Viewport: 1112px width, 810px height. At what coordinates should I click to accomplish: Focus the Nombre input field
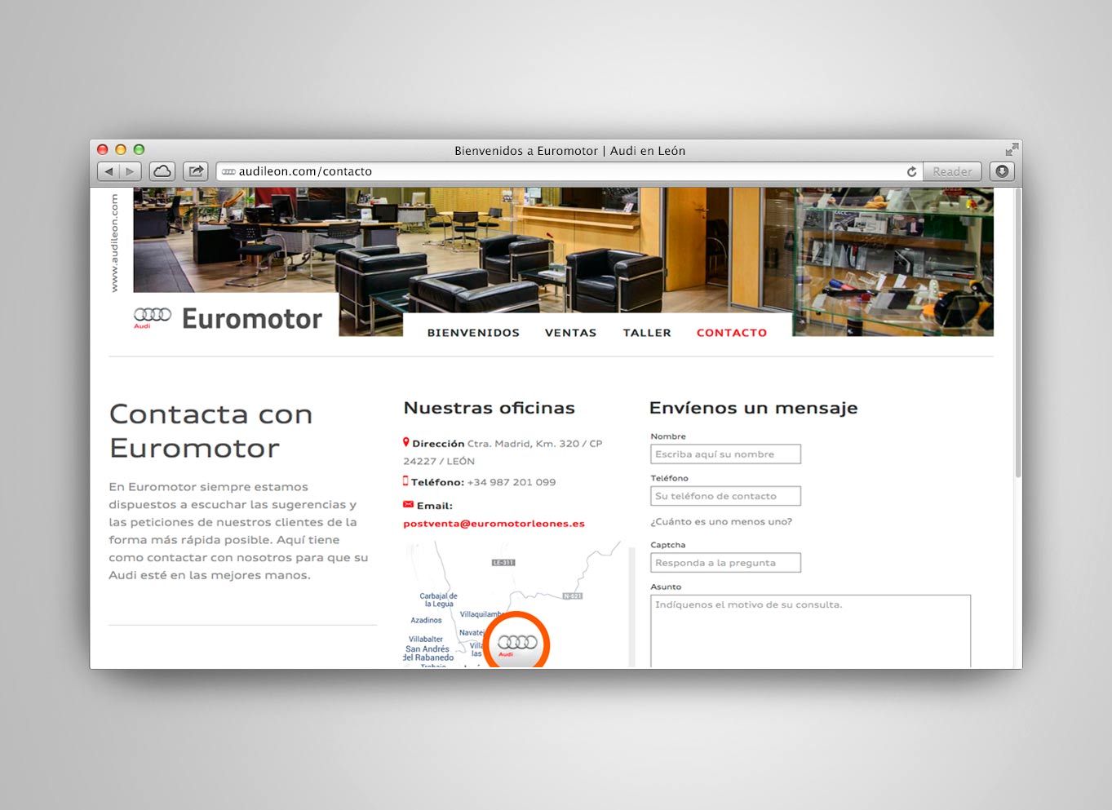[x=725, y=454]
